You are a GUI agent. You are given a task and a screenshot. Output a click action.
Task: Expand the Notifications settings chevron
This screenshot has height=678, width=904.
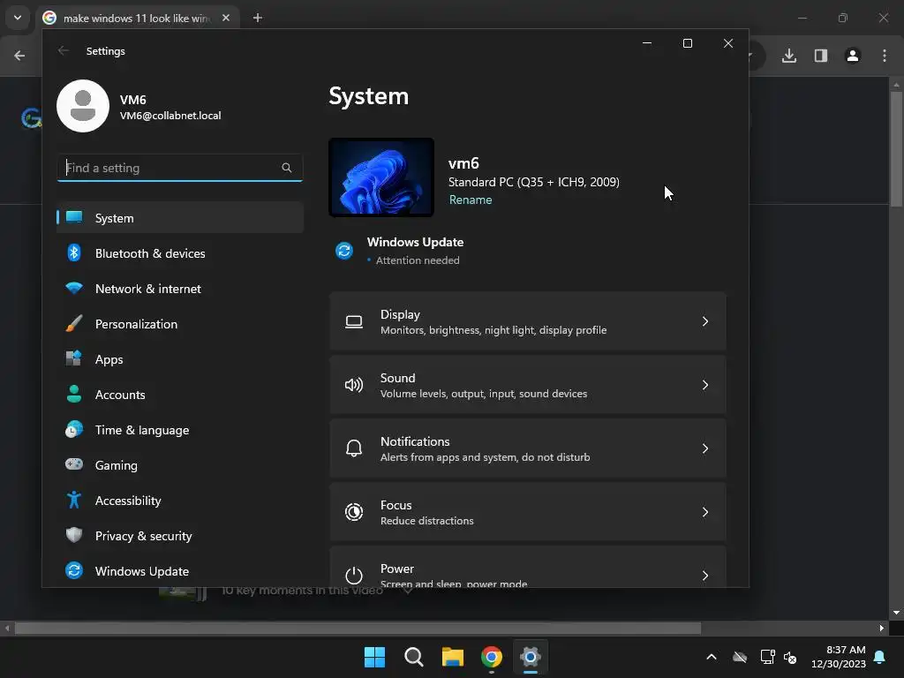click(705, 448)
